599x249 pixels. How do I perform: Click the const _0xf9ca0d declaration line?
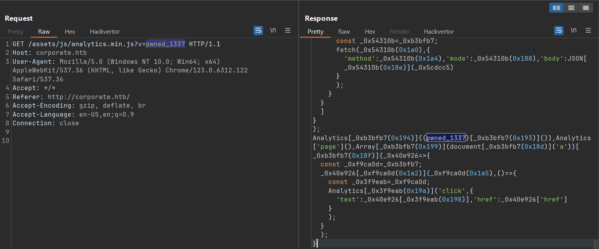tap(371, 164)
